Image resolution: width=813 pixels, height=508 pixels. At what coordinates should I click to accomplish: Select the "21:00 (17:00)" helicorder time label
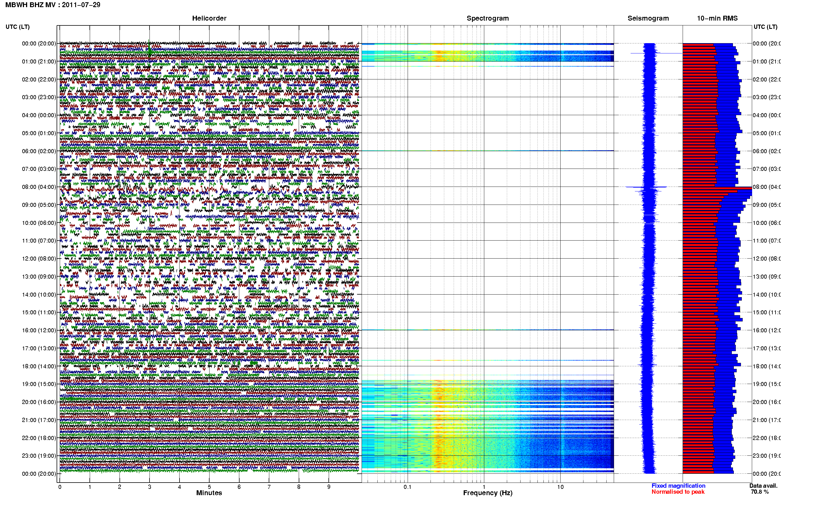39,420
